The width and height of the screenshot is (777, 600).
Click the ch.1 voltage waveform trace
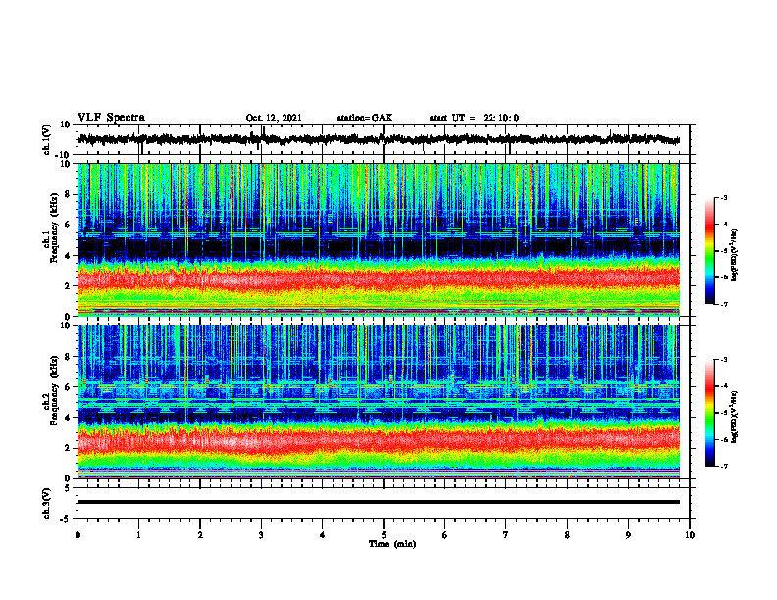coord(378,139)
